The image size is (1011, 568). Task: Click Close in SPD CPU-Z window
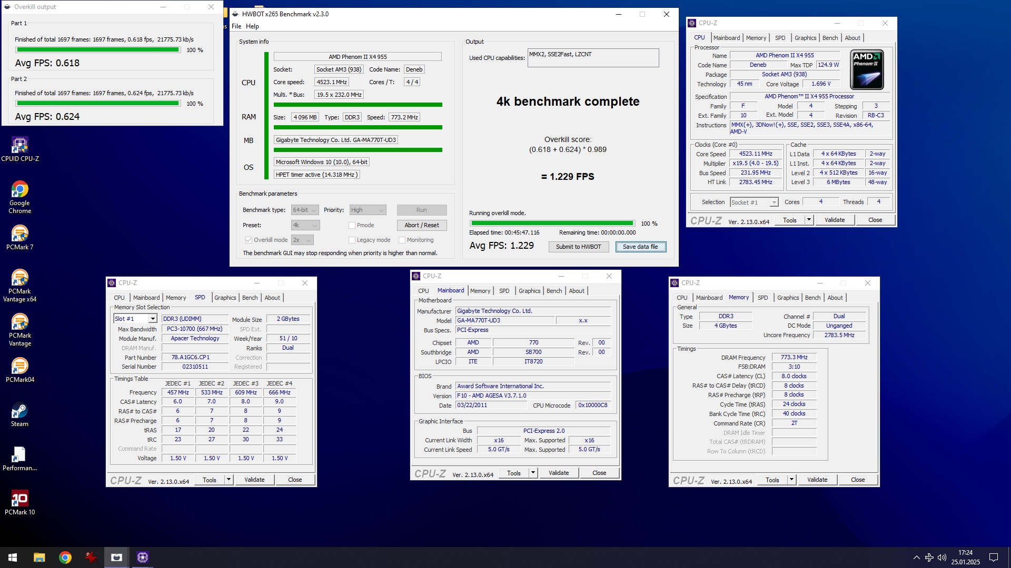pos(295,480)
